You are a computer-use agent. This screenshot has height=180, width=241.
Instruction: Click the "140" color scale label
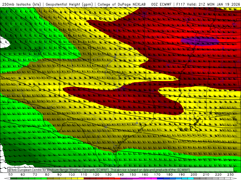pos(121,175)
